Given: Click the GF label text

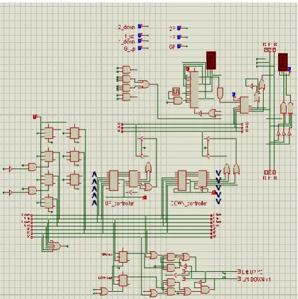Looking at the screenshot, I should 172,47.
